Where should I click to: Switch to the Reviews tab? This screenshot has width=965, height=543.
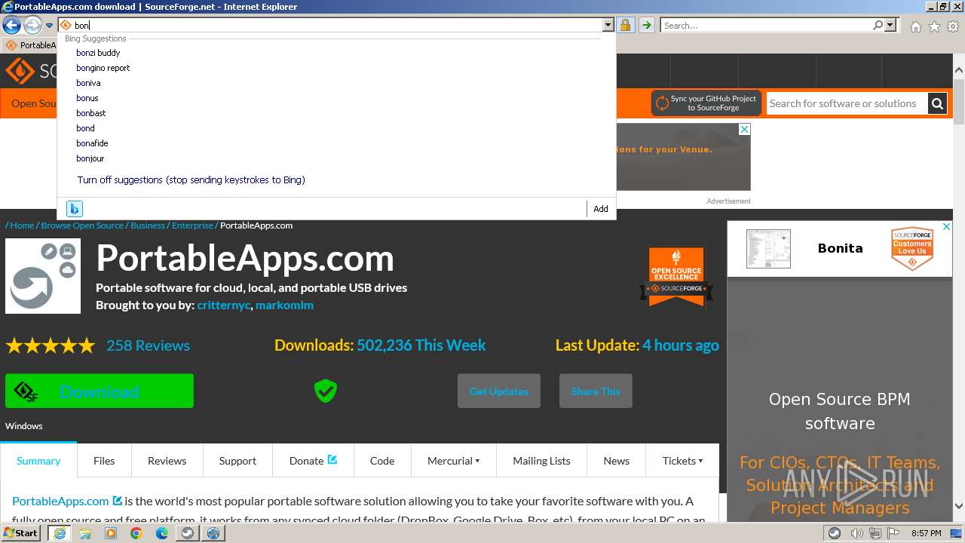(x=167, y=461)
